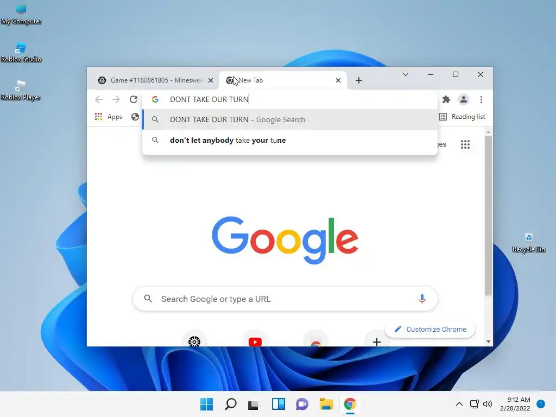Close the Minesweeper game tab

(211, 80)
